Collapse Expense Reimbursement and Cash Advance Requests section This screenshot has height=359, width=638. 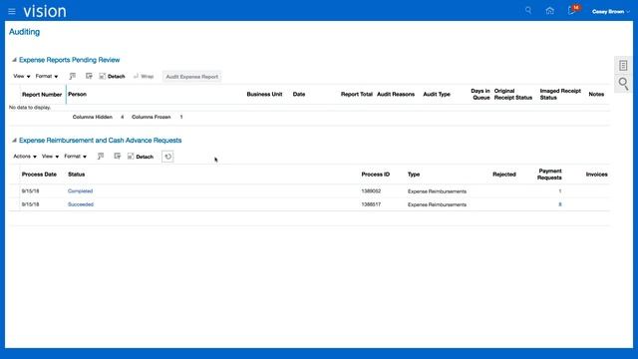14,141
